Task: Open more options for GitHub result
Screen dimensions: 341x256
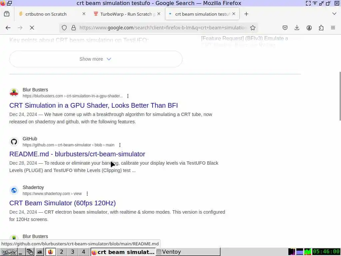Action: 120,145
